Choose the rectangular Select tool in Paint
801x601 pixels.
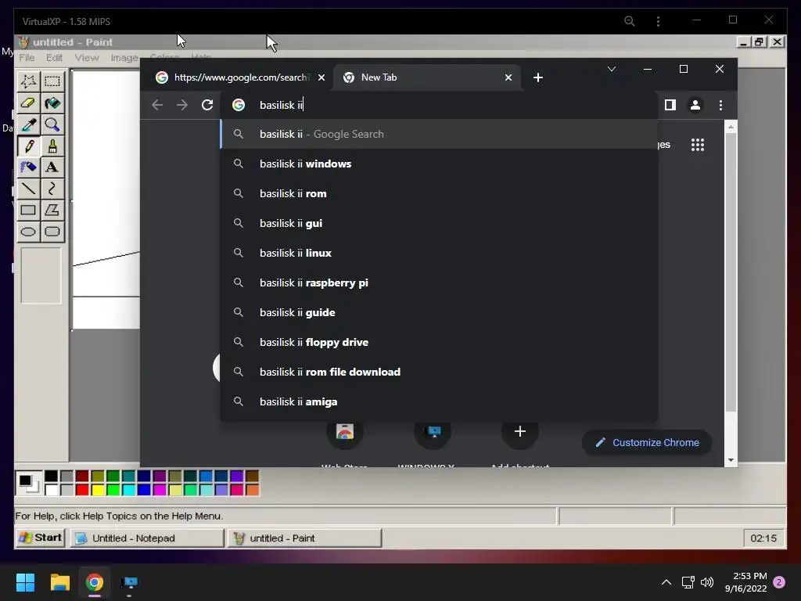[x=52, y=81]
